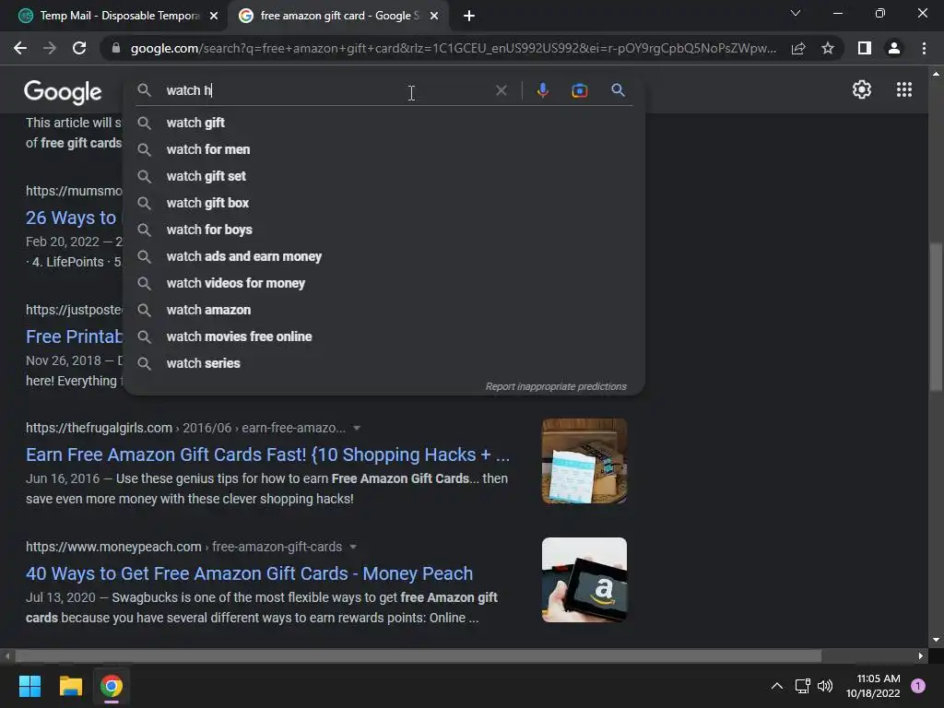Screen dimensions: 944x708
Task: Open the Chrome profile icon
Action: [894, 48]
